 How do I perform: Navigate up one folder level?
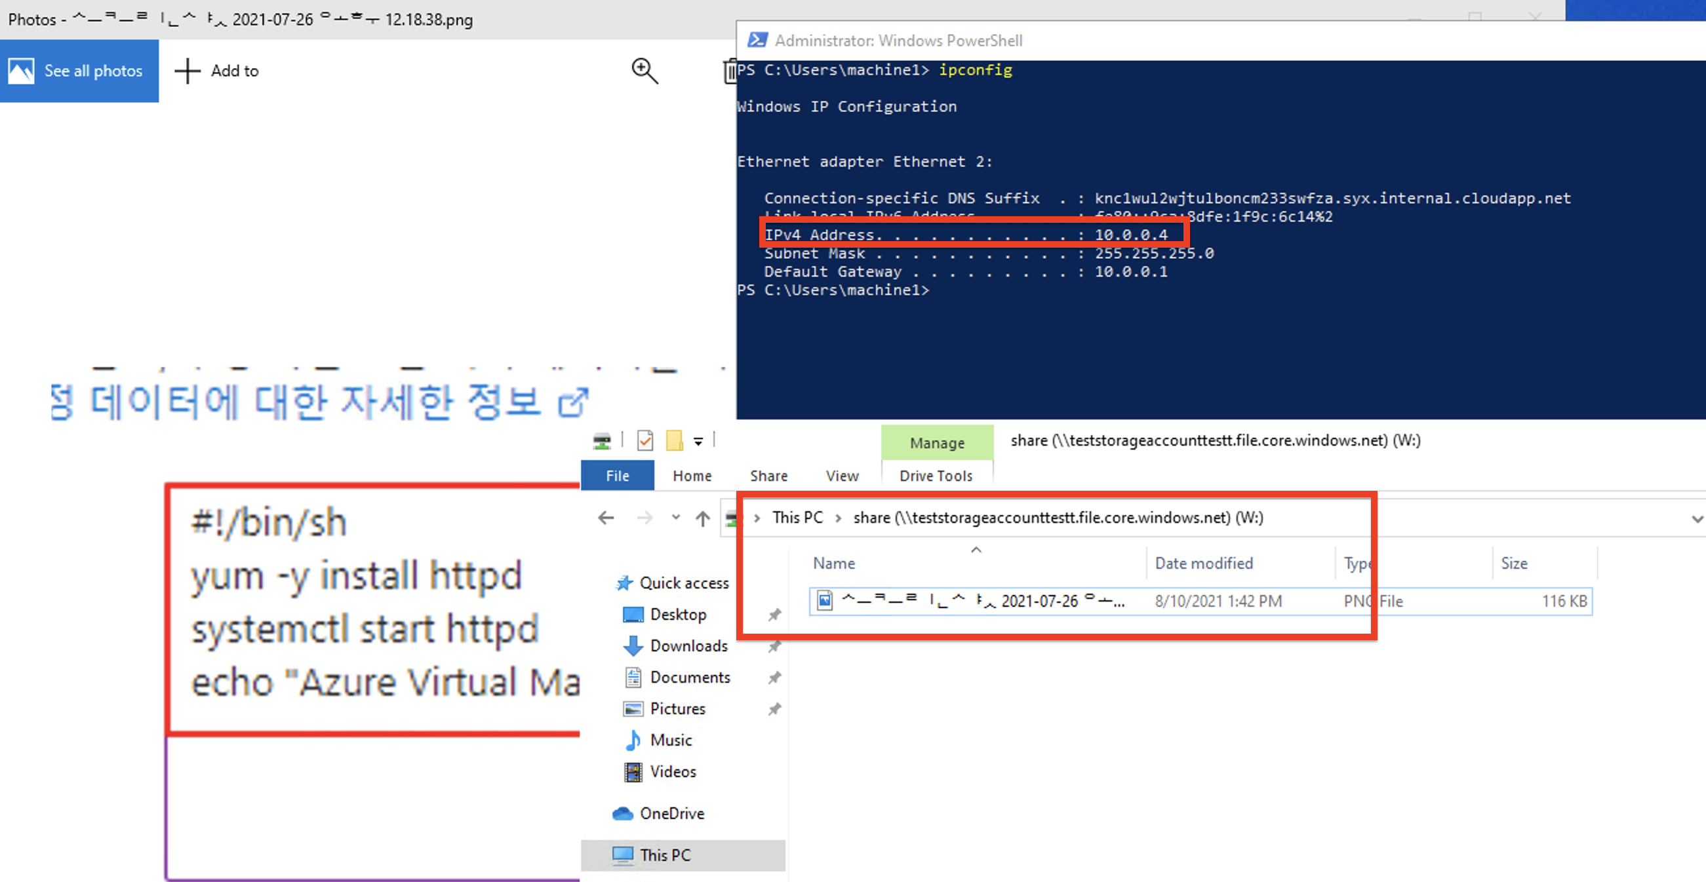click(x=703, y=518)
